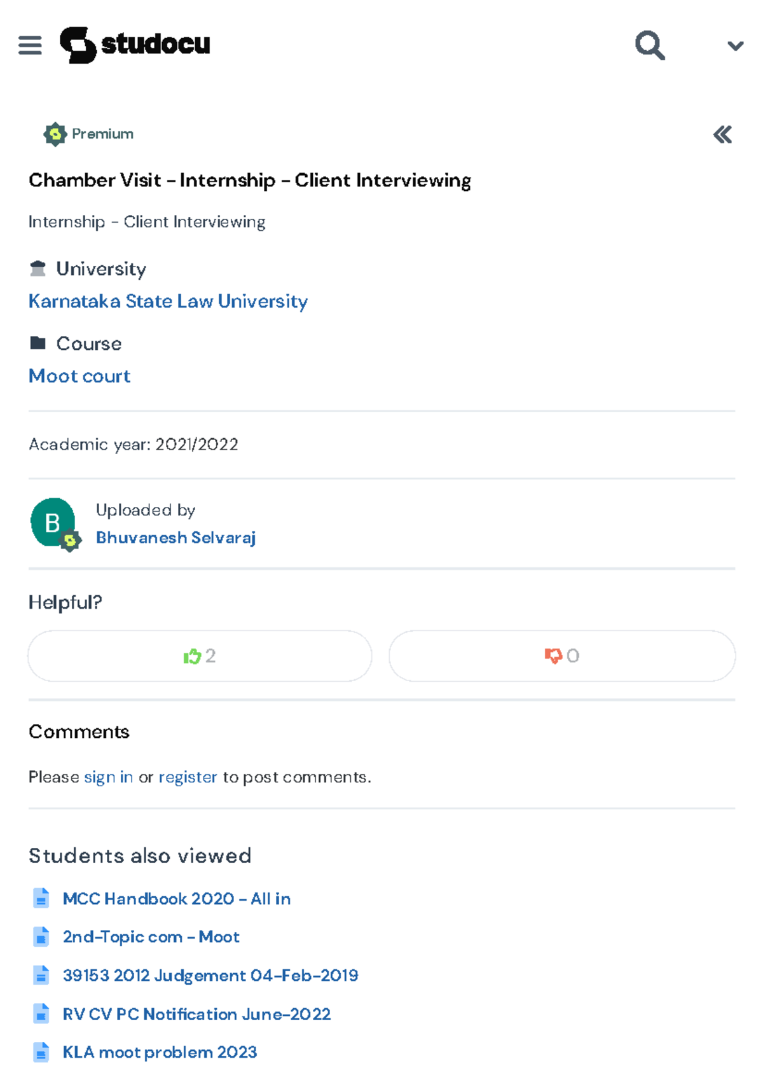Screen dimensions: 763x1080
Task: Open the Karnataka State Law University page
Action: (167, 301)
